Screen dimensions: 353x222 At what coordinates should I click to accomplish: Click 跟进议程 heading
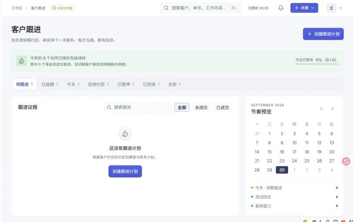click(x=28, y=107)
